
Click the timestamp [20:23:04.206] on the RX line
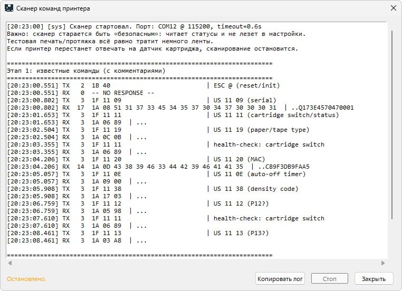[x=33, y=167]
